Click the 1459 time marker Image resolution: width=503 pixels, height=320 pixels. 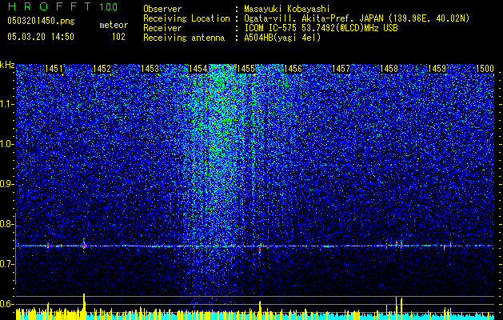click(x=437, y=68)
